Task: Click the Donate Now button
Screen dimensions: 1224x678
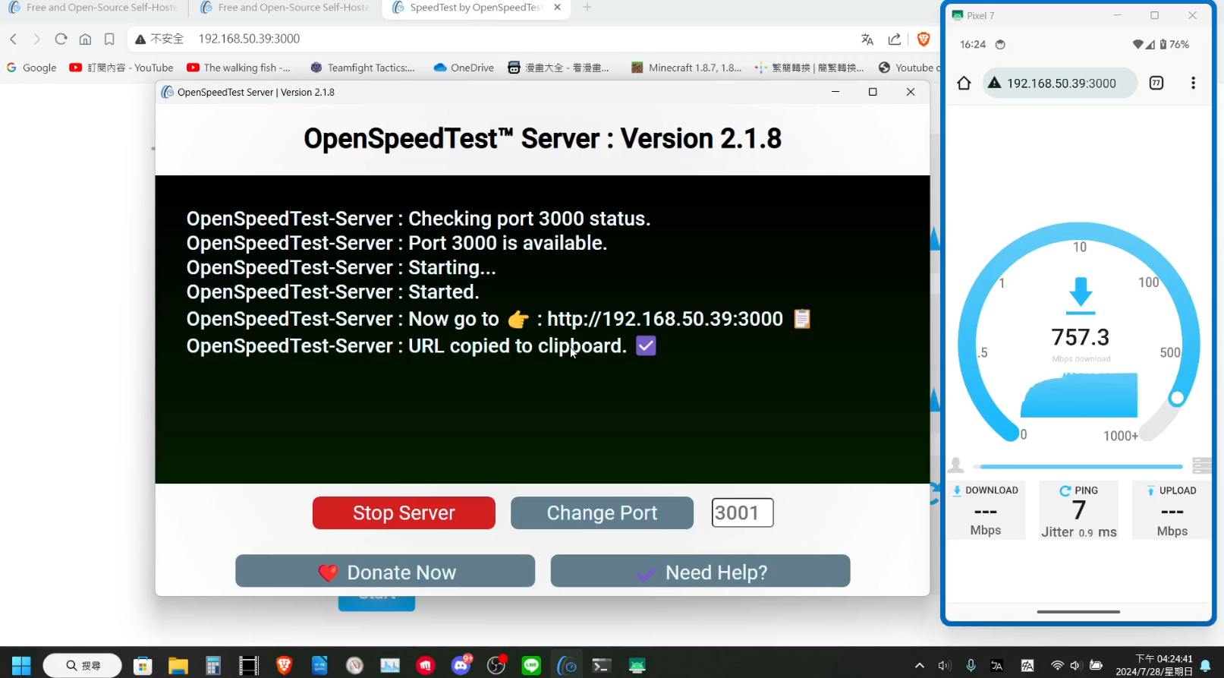Action: [385, 571]
